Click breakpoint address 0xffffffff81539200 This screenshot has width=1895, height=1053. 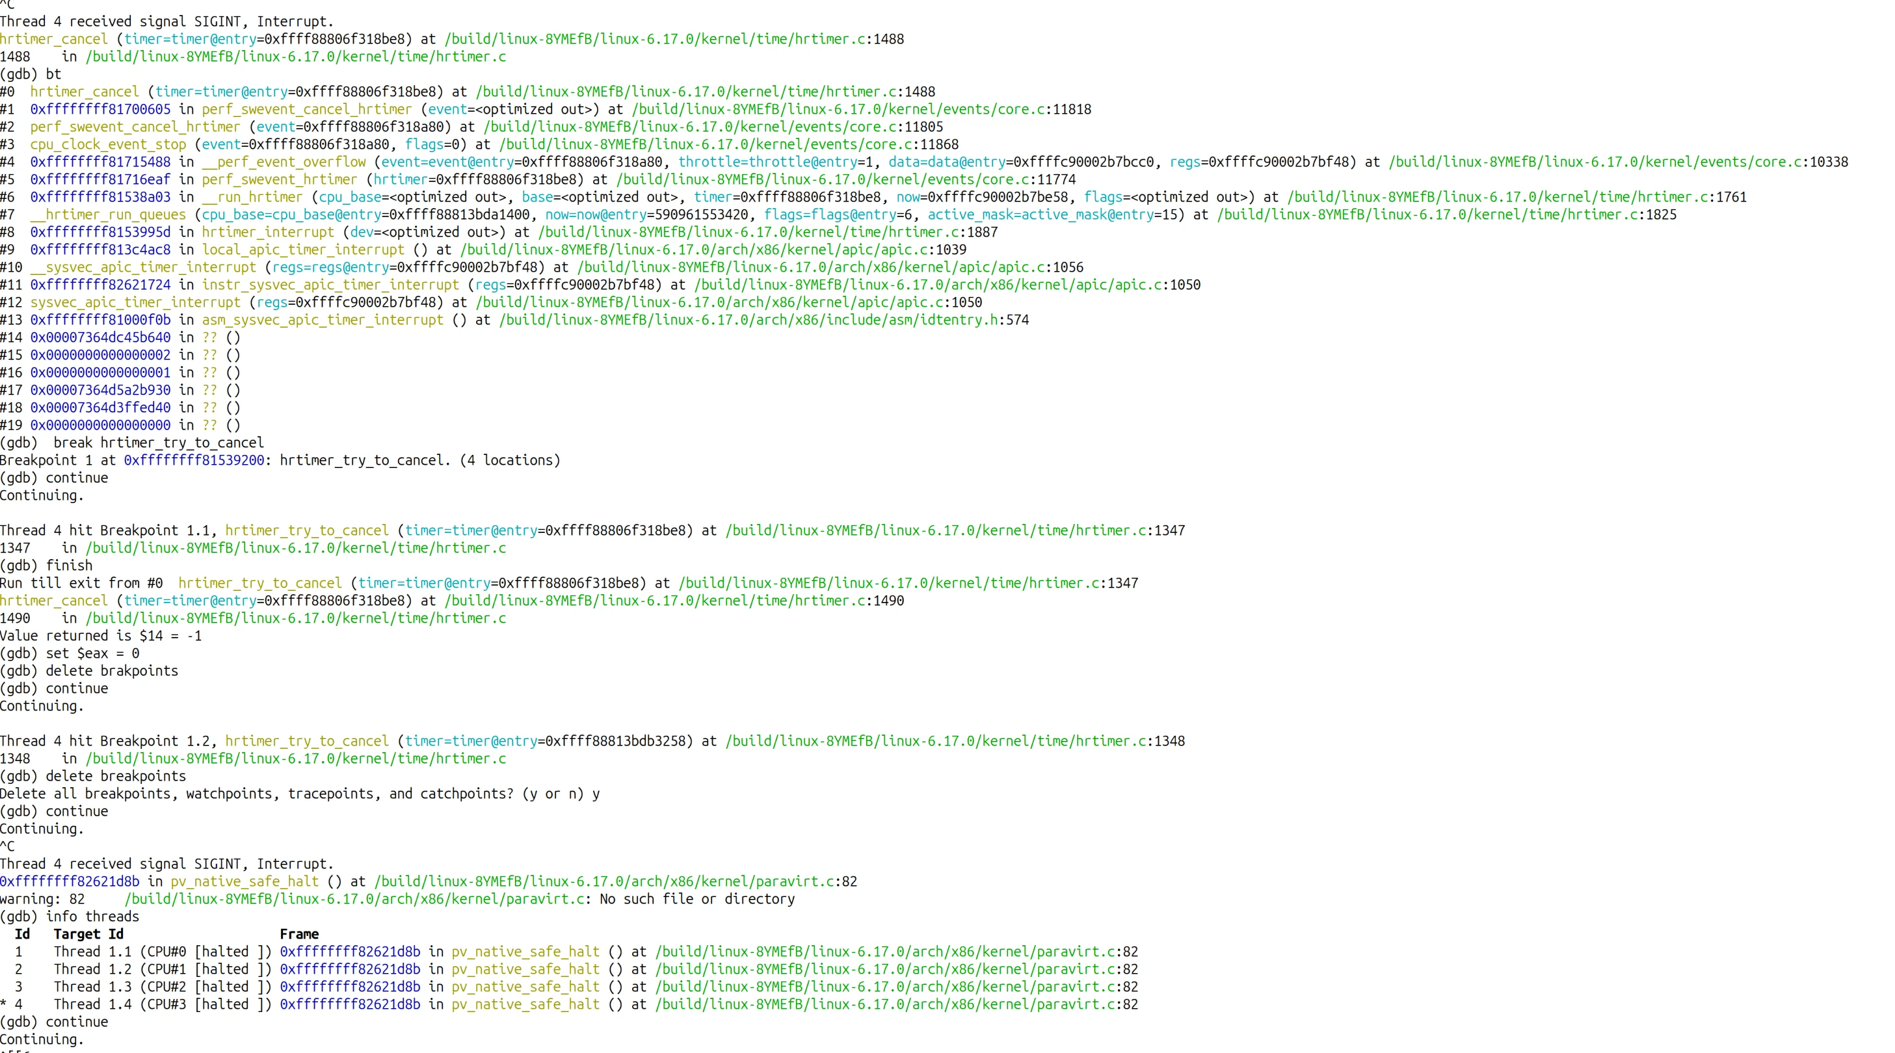tap(194, 461)
